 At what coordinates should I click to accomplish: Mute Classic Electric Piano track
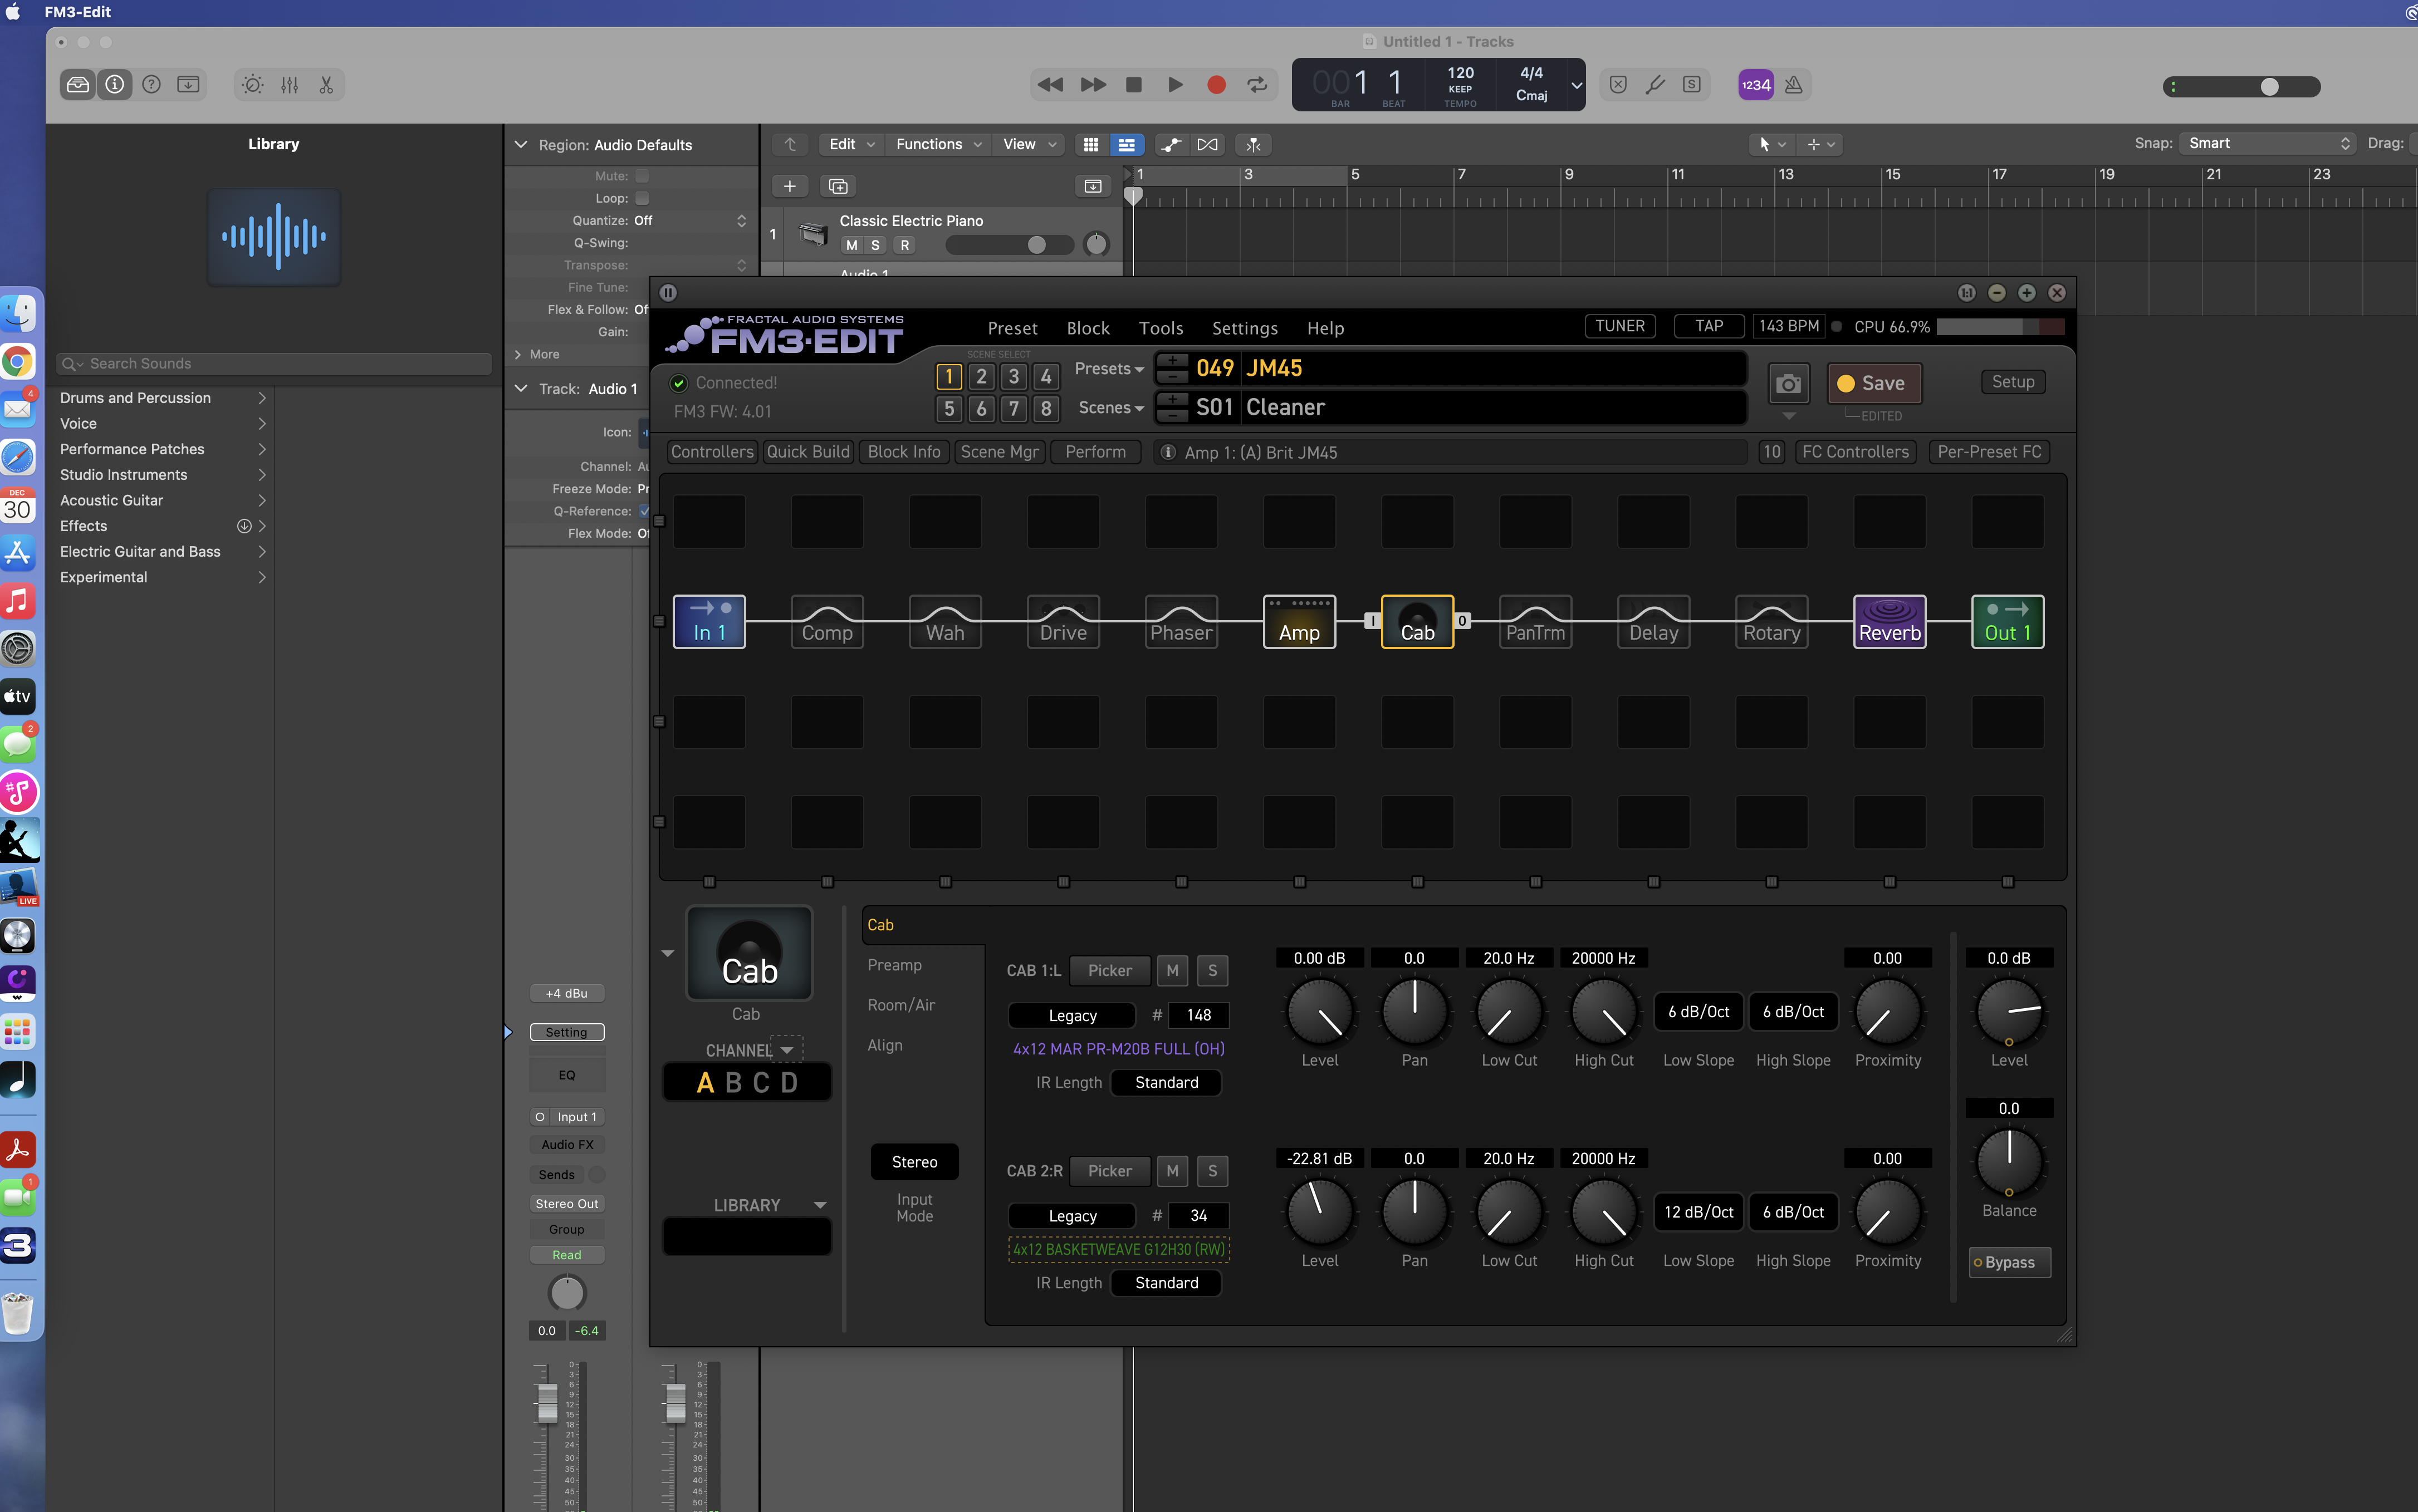pos(851,245)
